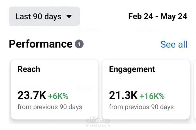Click the Performance section heading

pos(40,44)
